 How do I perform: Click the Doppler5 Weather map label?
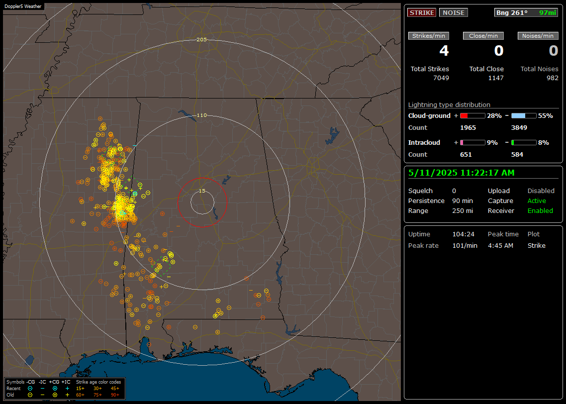click(23, 6)
